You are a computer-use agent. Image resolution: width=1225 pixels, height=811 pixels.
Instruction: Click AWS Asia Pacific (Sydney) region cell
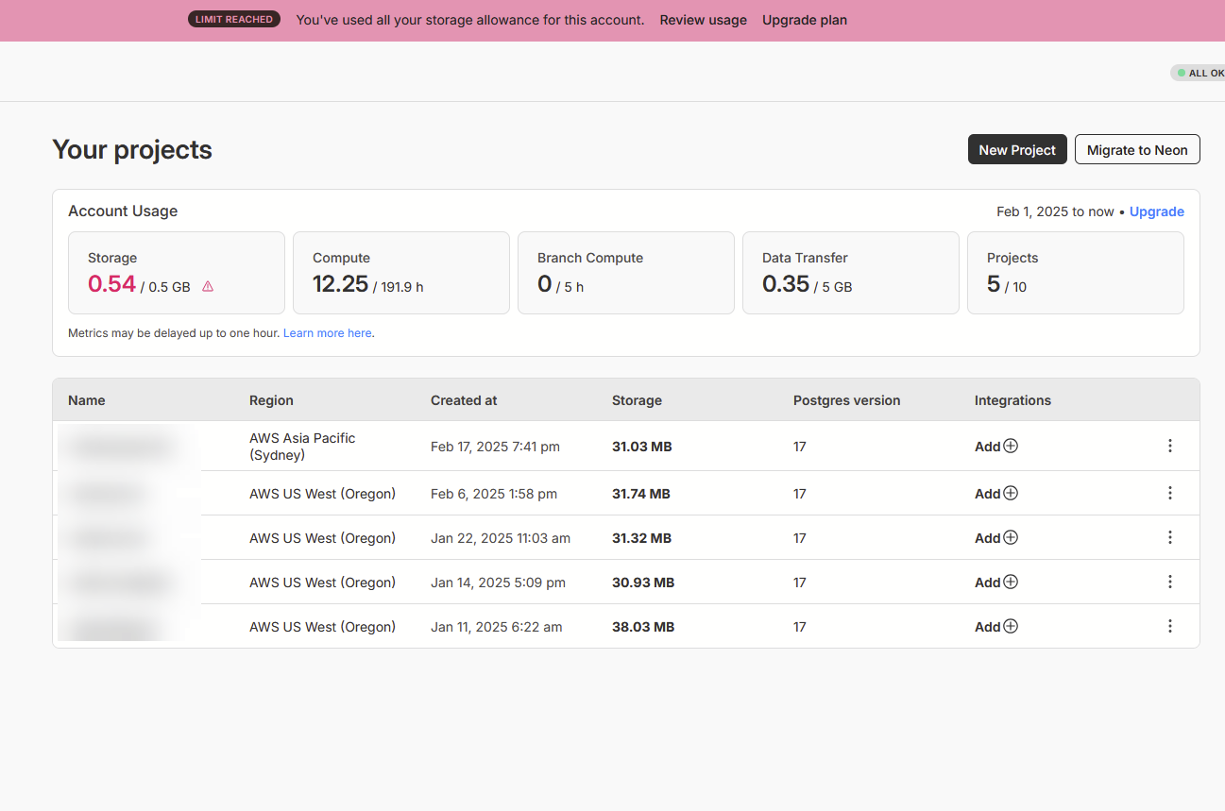pyautogui.click(x=302, y=447)
